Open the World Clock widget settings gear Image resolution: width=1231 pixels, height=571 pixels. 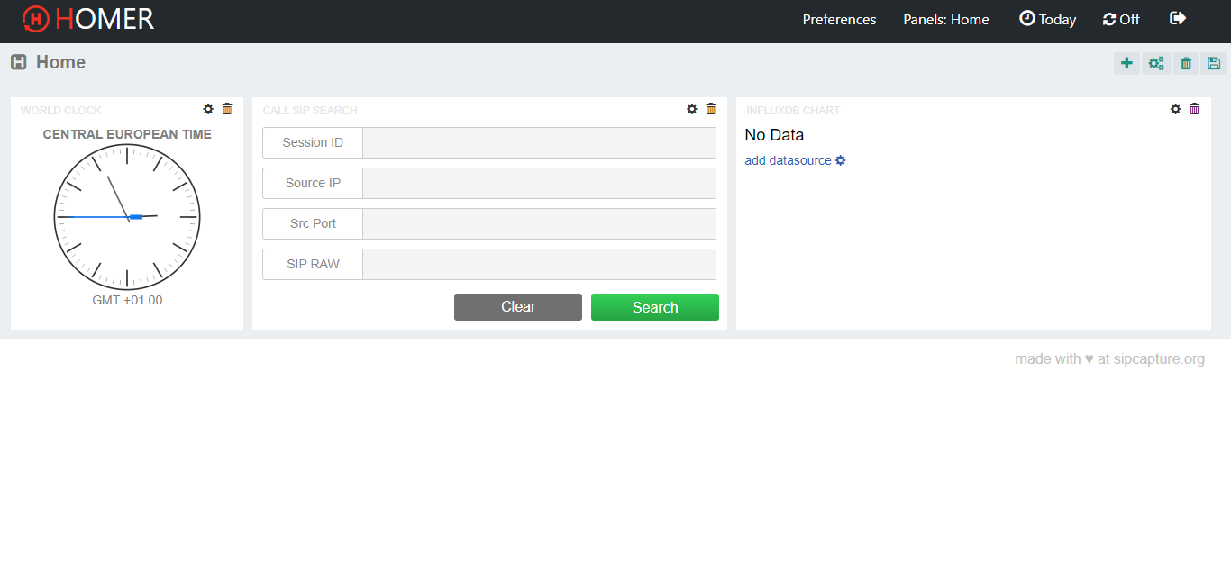pyautogui.click(x=208, y=109)
